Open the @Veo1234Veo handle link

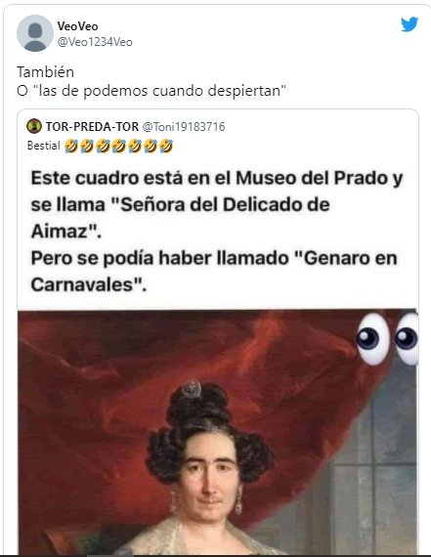(x=95, y=42)
